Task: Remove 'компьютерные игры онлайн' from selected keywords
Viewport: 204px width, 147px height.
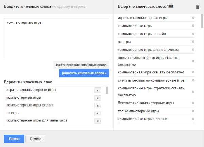Action: (193, 34)
